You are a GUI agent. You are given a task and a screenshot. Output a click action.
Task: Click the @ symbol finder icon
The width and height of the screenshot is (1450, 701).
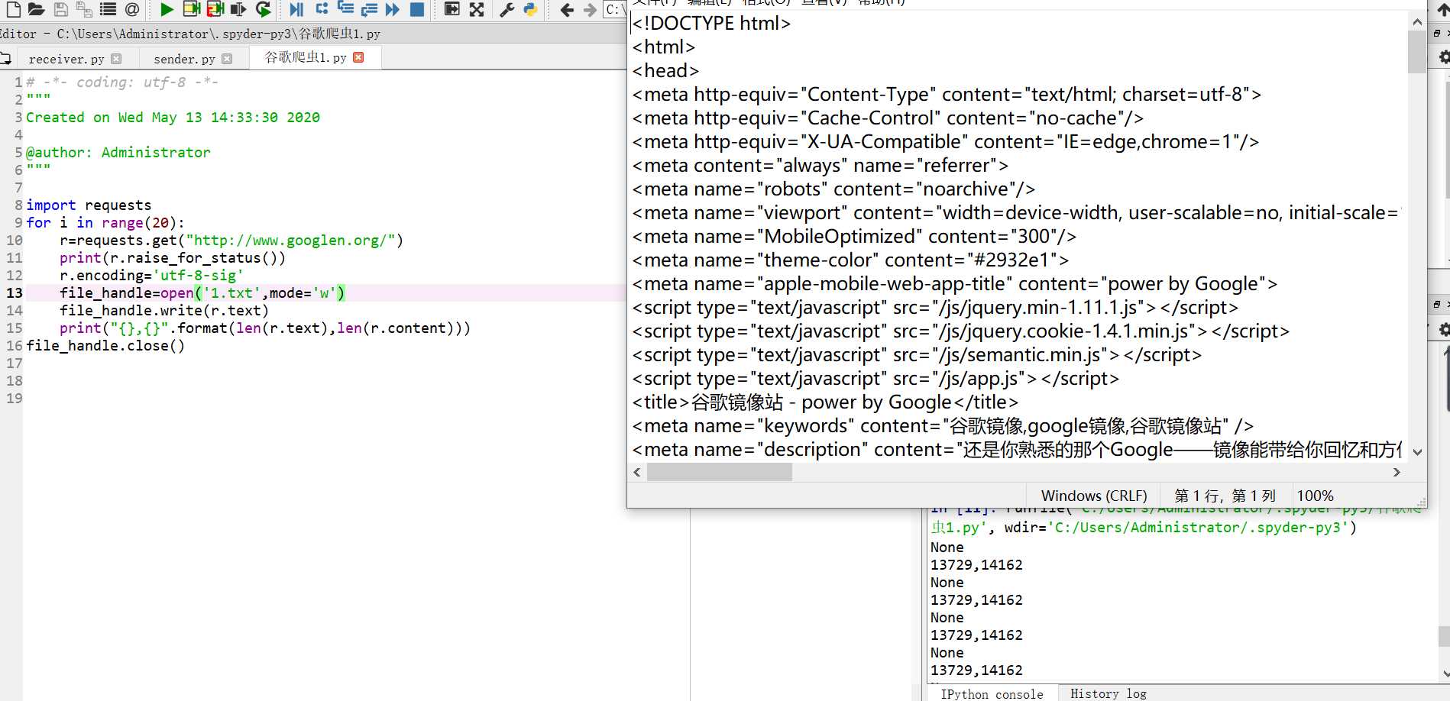(132, 9)
